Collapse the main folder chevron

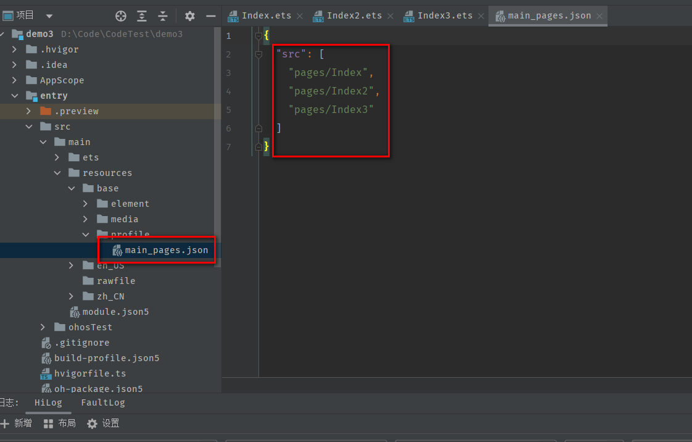(x=43, y=142)
